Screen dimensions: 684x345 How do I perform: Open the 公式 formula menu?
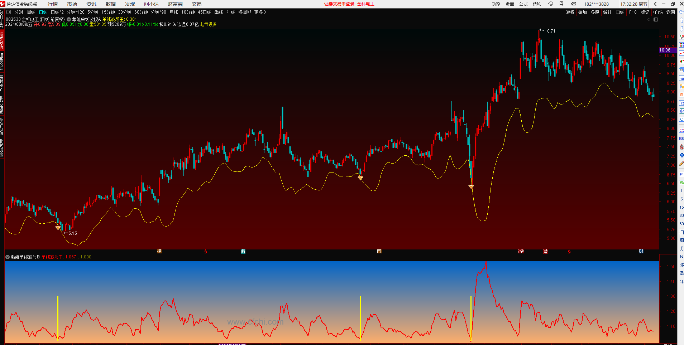523,4
